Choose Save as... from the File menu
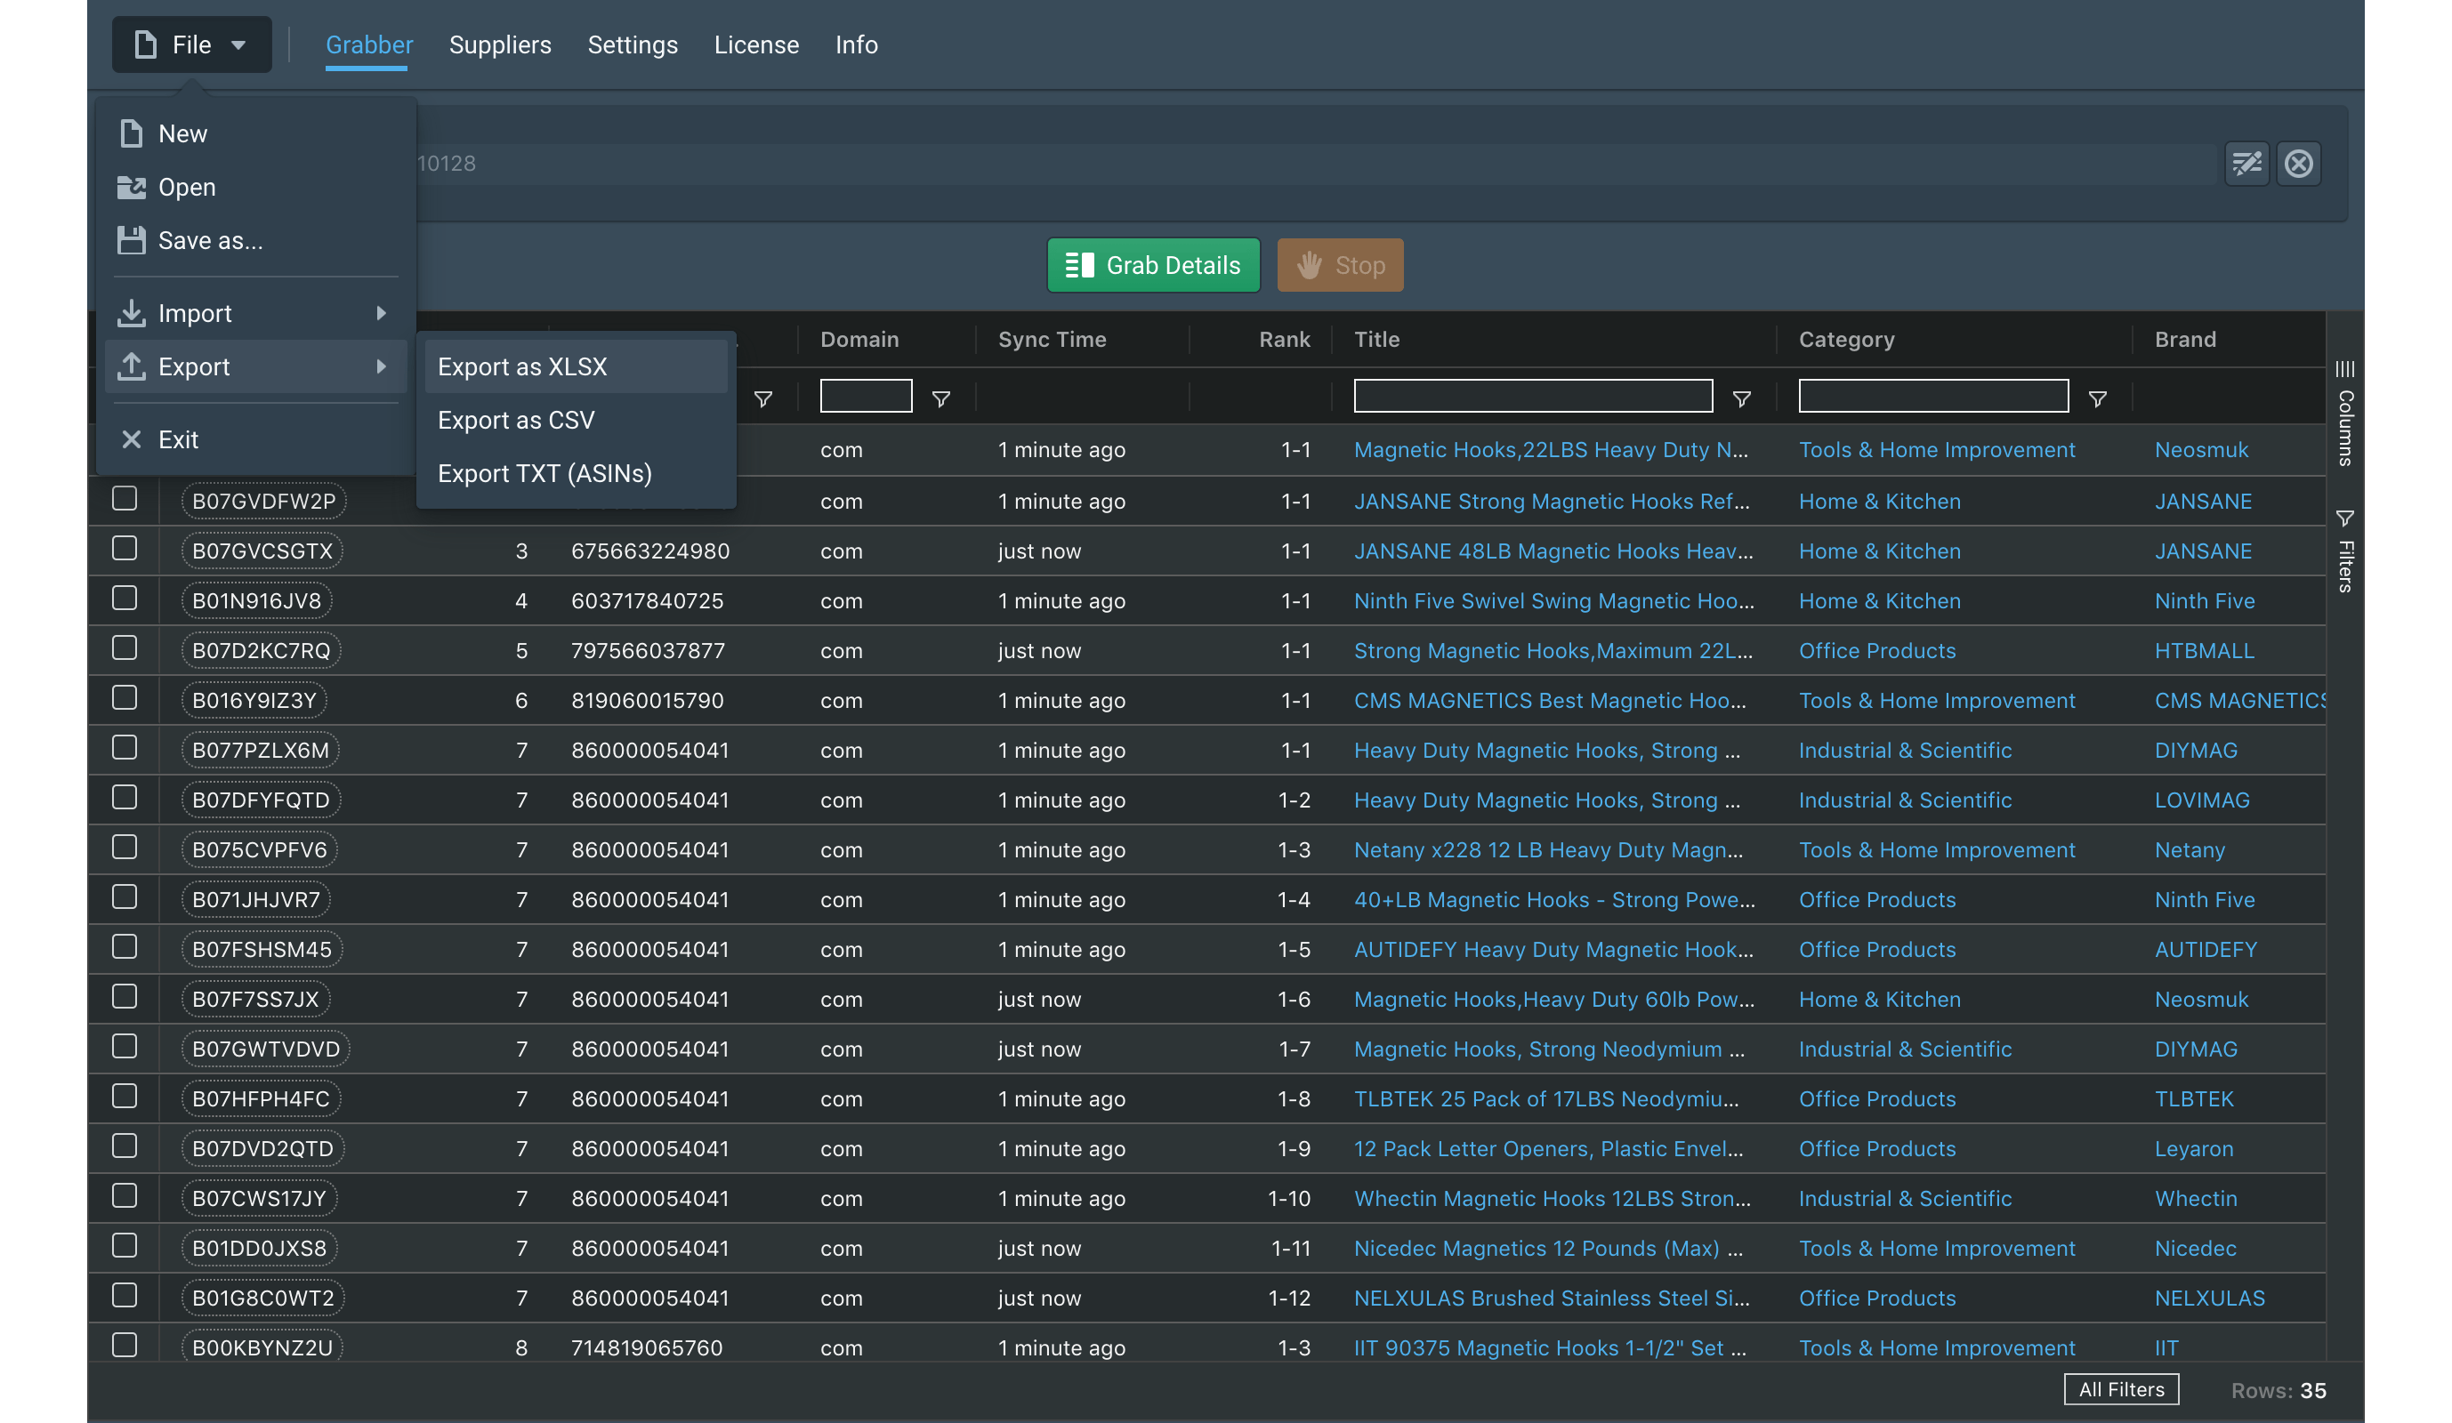The height and width of the screenshot is (1423, 2452). (256, 240)
